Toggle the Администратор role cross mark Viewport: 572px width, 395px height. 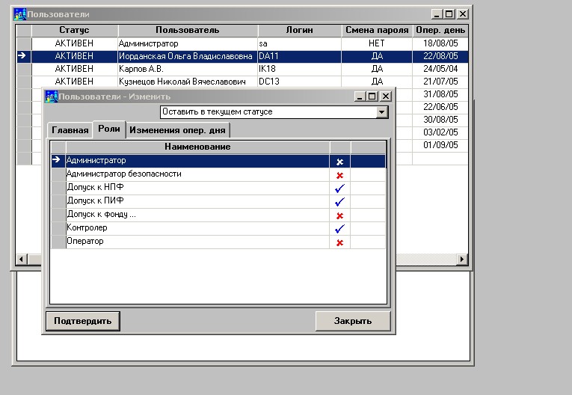[x=339, y=162]
